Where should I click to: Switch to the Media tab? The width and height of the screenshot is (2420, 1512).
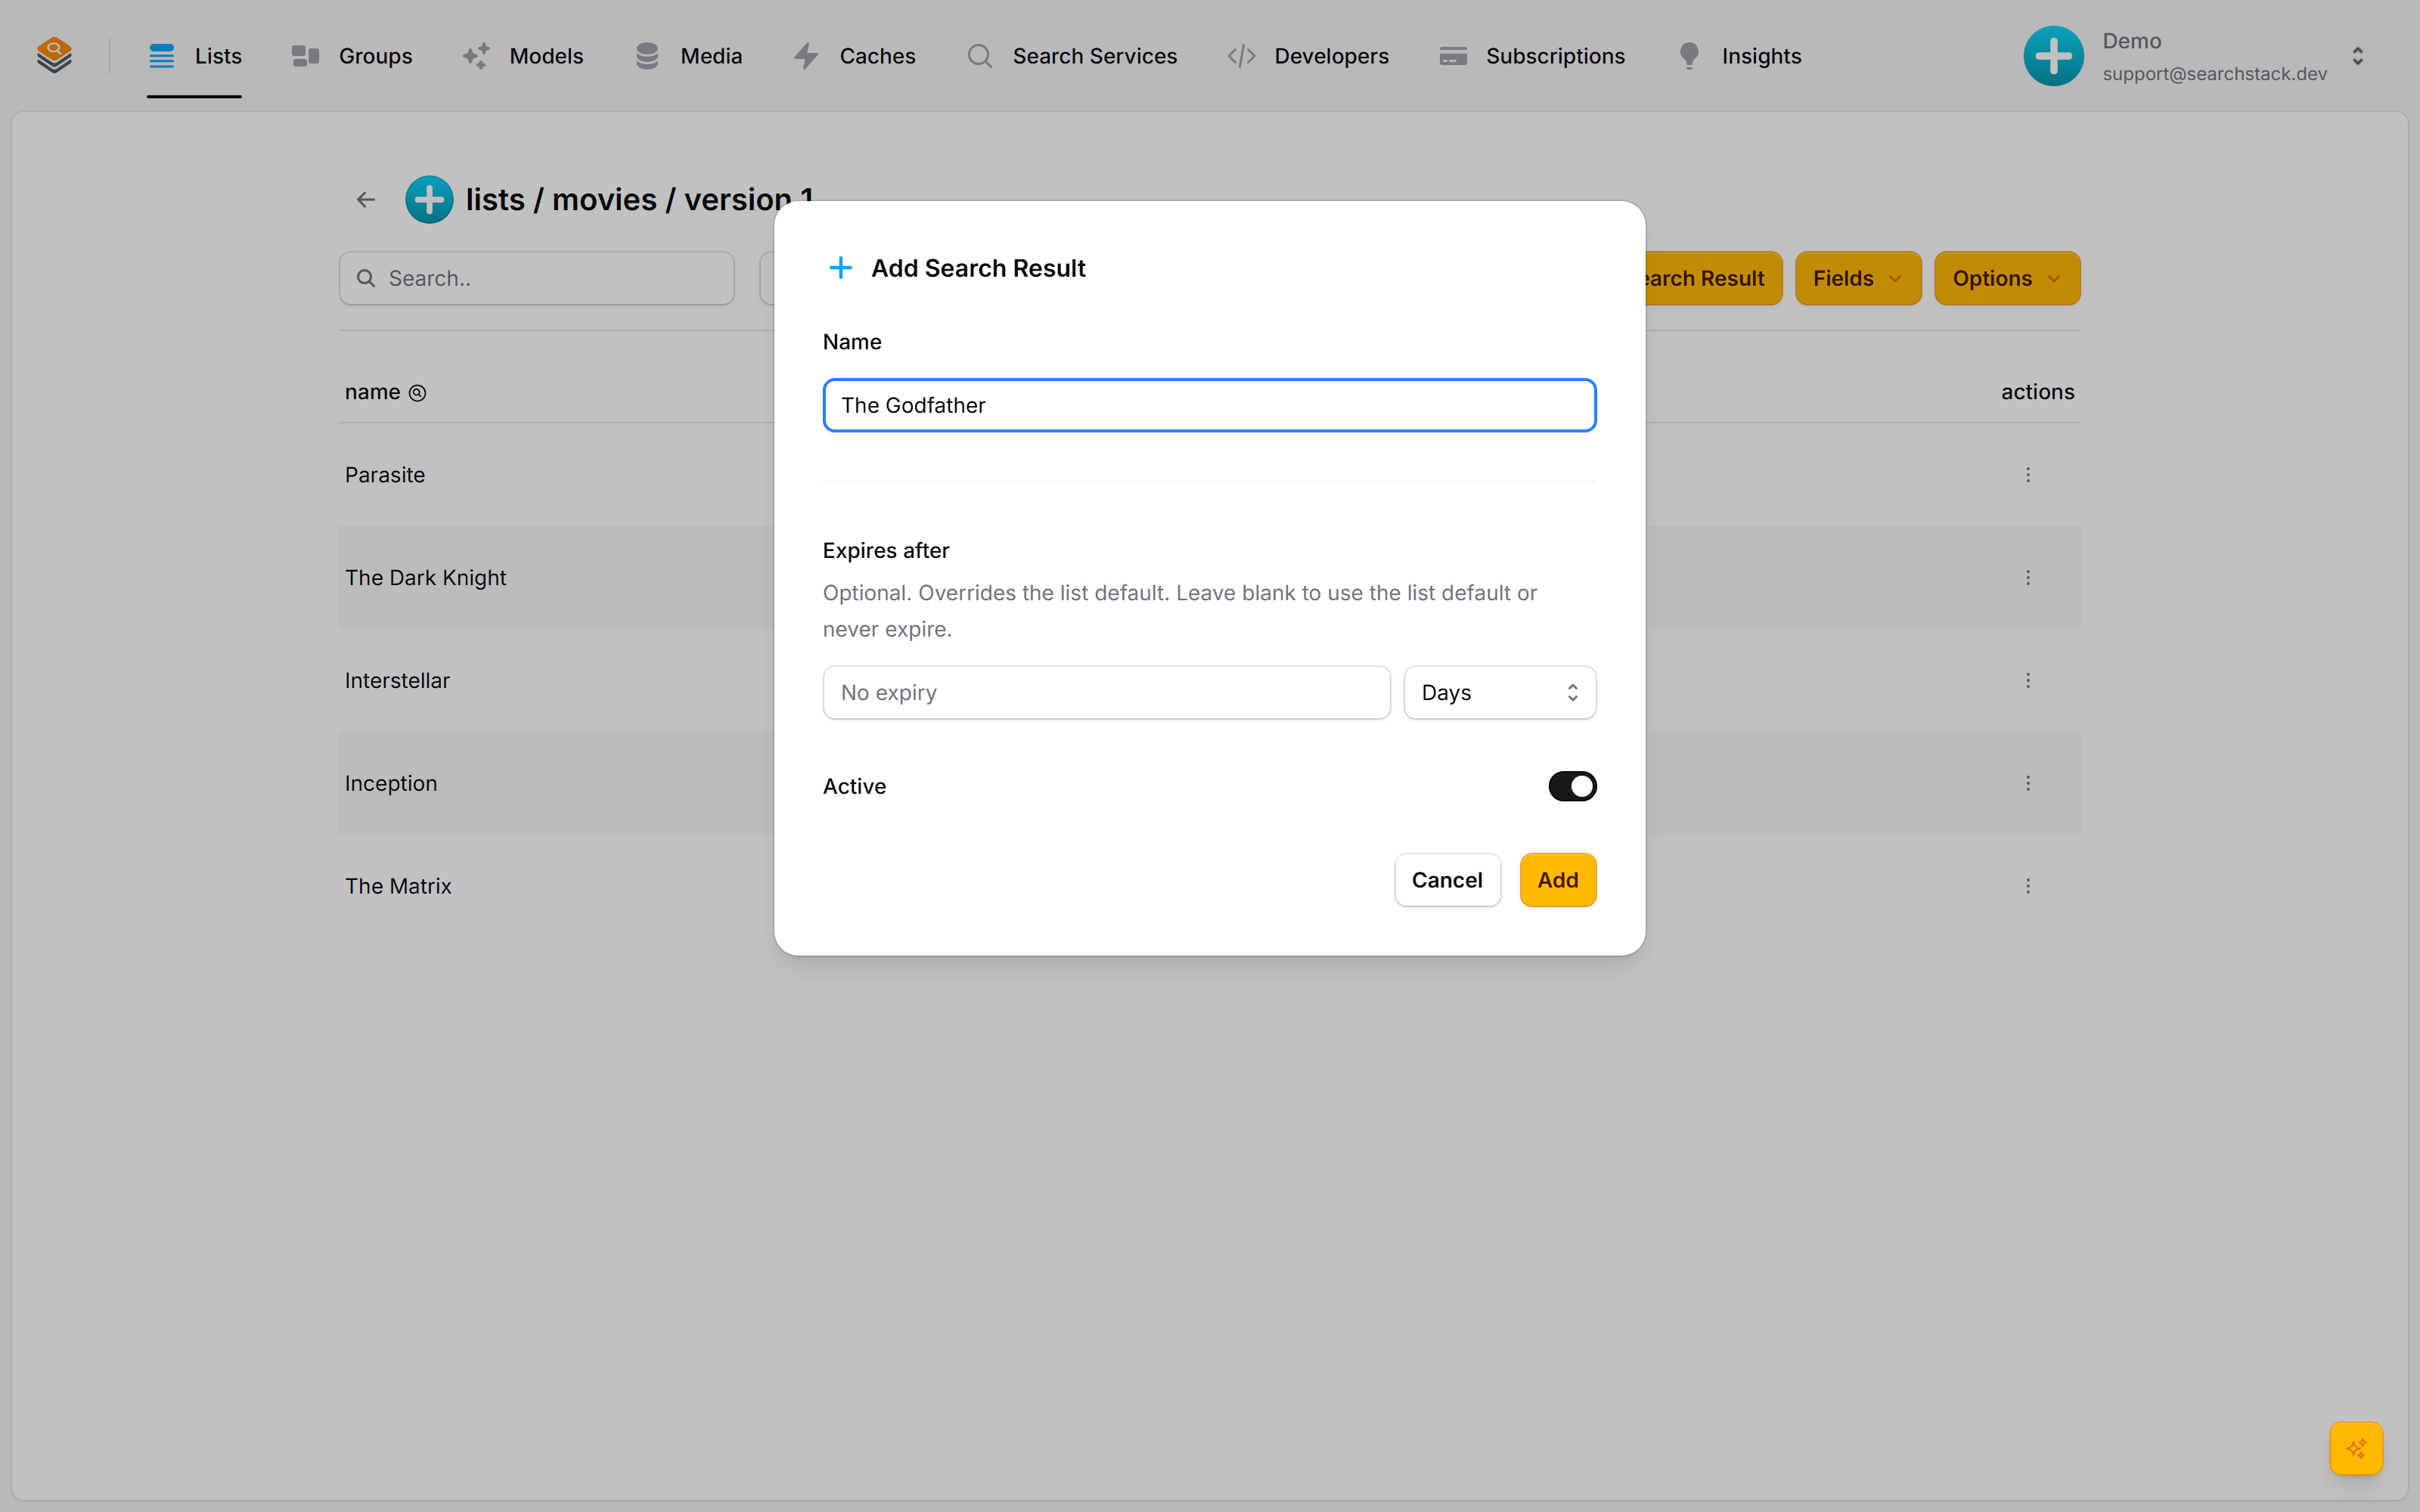point(688,56)
